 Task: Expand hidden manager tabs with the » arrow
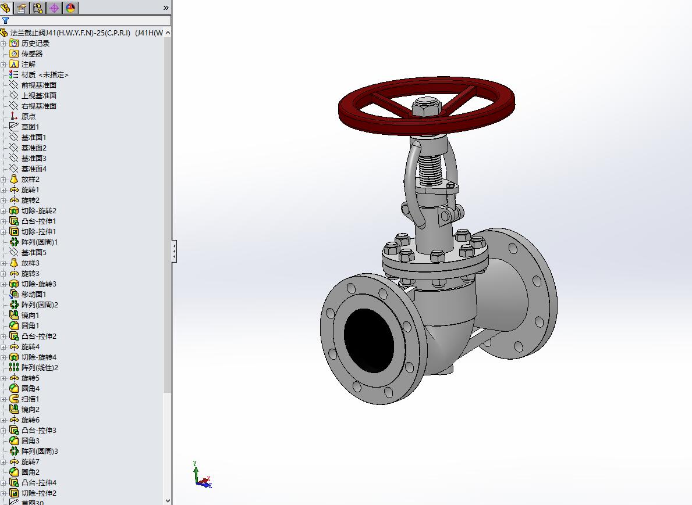pyautogui.click(x=166, y=8)
